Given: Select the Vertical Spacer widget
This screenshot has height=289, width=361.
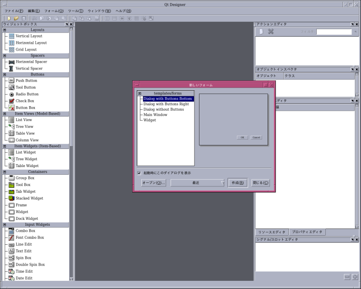Looking at the screenshot, I should pos(26,69).
